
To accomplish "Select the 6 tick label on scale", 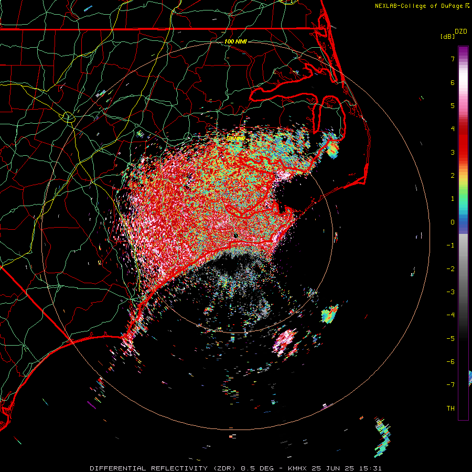I will (453, 82).
